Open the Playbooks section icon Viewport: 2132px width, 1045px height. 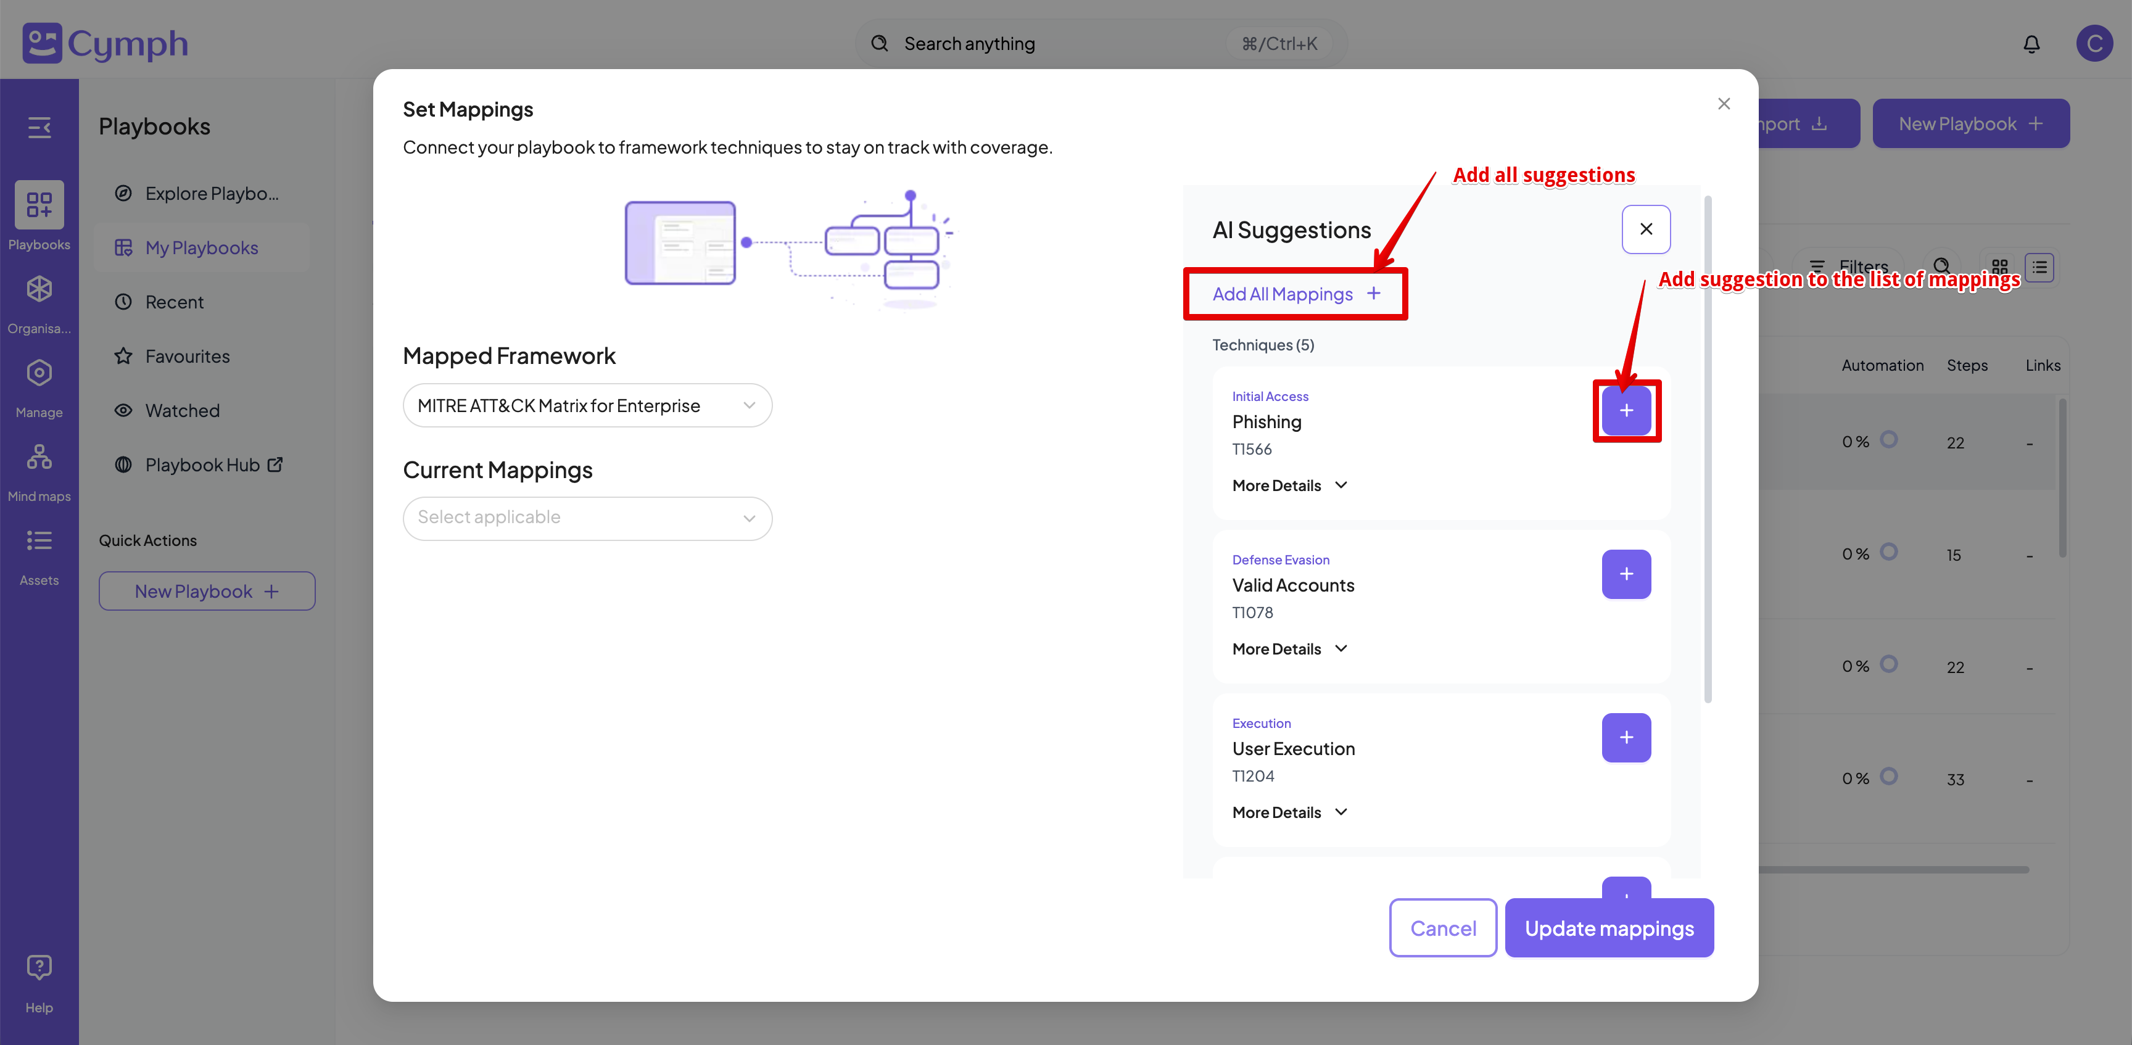[x=39, y=205]
